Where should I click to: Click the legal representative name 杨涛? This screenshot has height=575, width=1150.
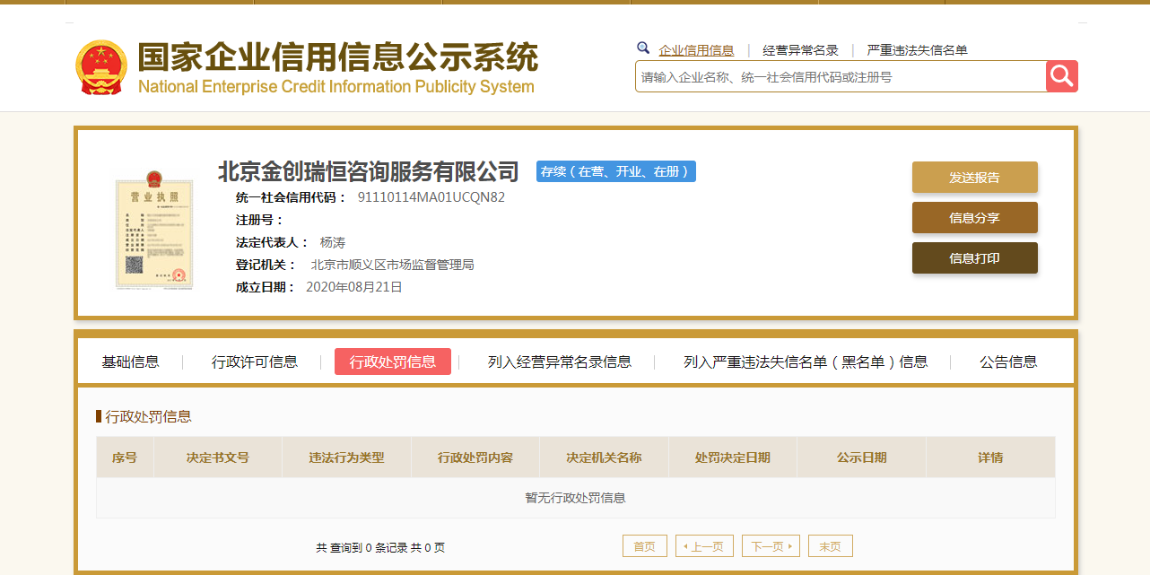[333, 242]
